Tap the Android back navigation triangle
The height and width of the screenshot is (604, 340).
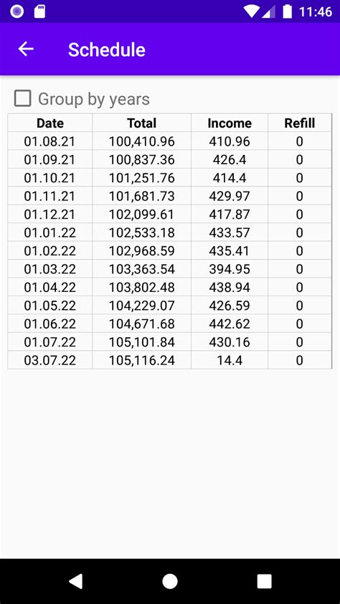75,581
